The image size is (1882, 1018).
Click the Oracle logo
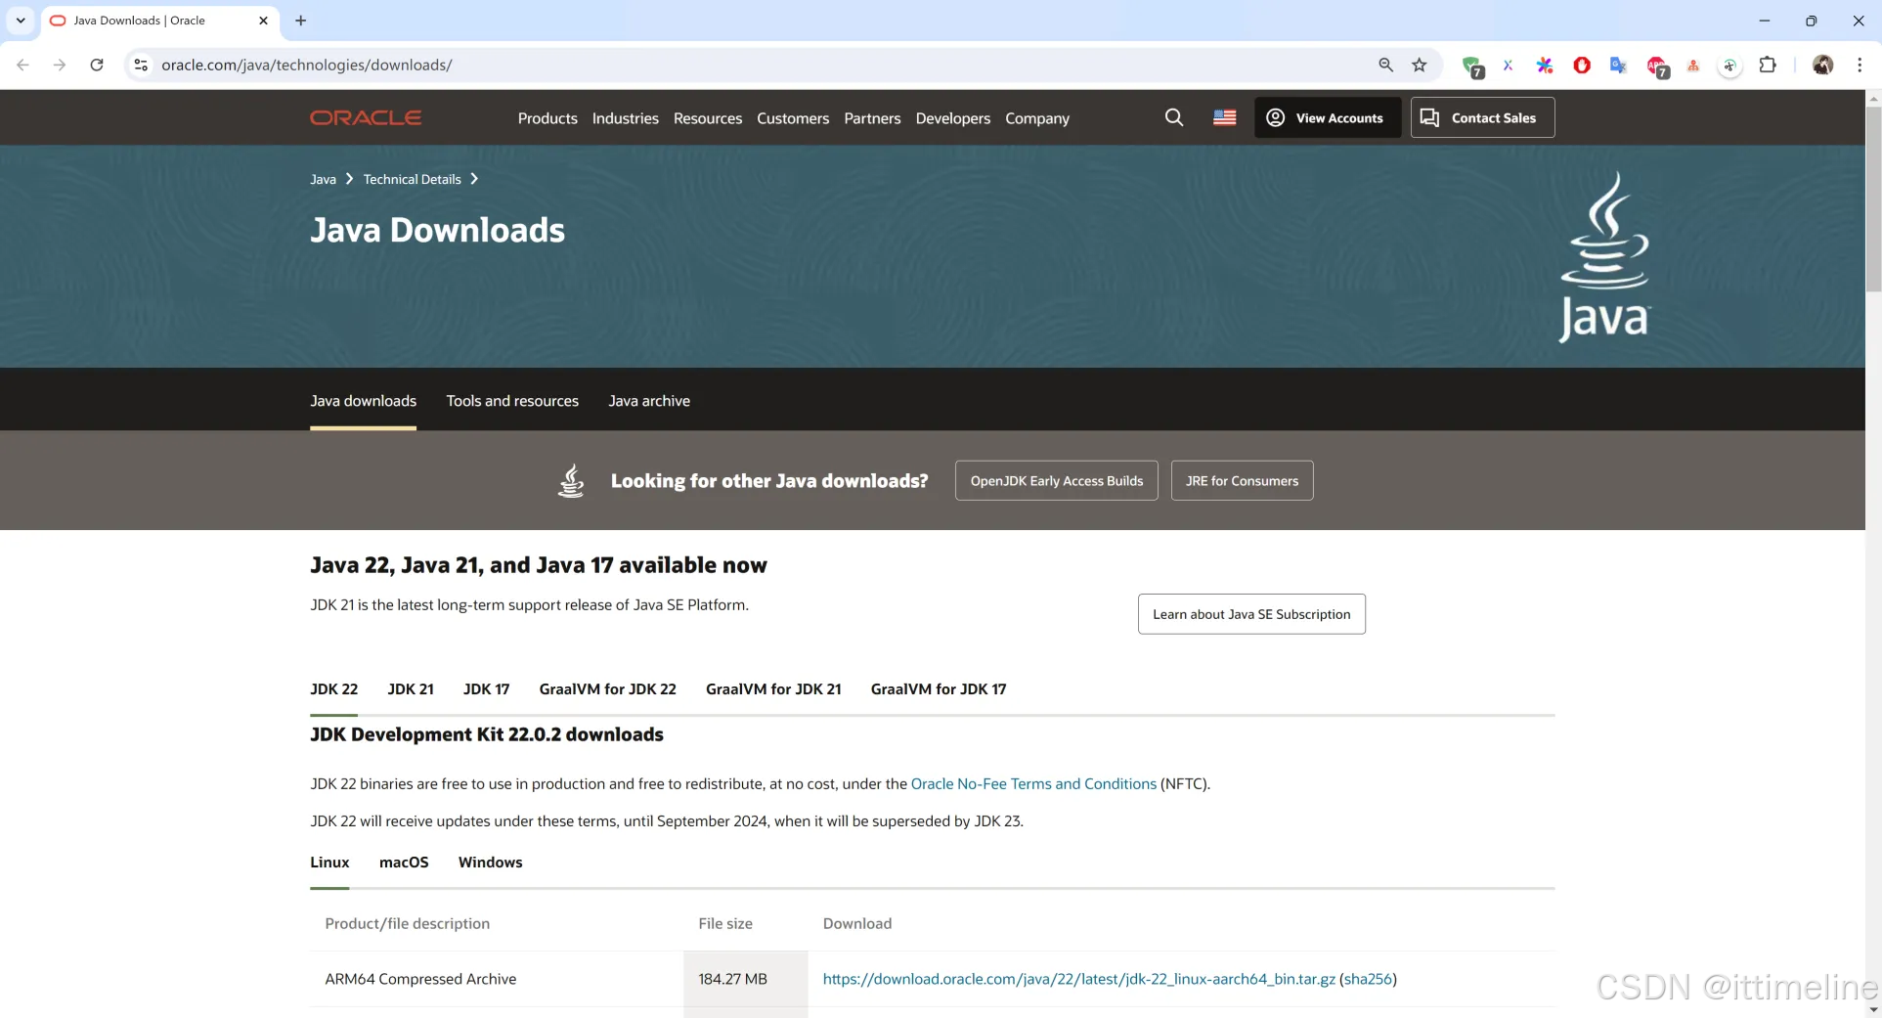(366, 117)
